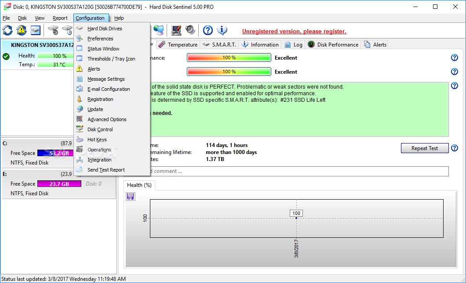Image resolution: width=466 pixels, height=283 pixels.
Task: Click the 1.37 TB value
Action: 215,159
